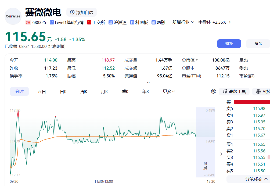The height and width of the screenshot is (186, 270).
Task: Open the 概览 overview tab
Action: 229,44
